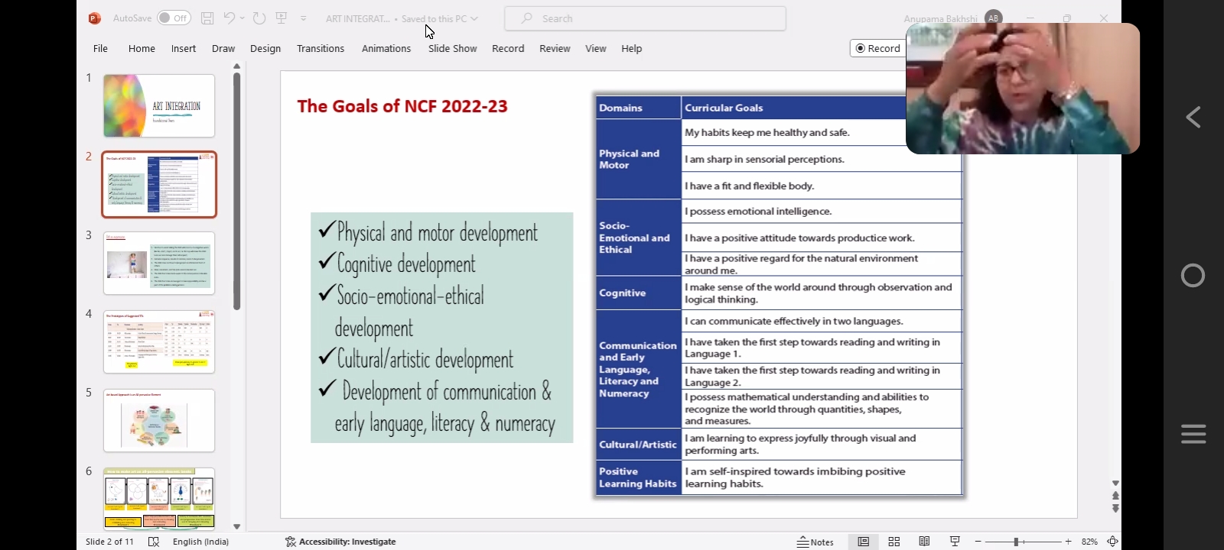Click the slide area scroll-down arrow

tap(1115, 484)
